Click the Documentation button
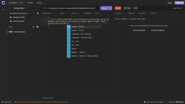 (139, 30)
